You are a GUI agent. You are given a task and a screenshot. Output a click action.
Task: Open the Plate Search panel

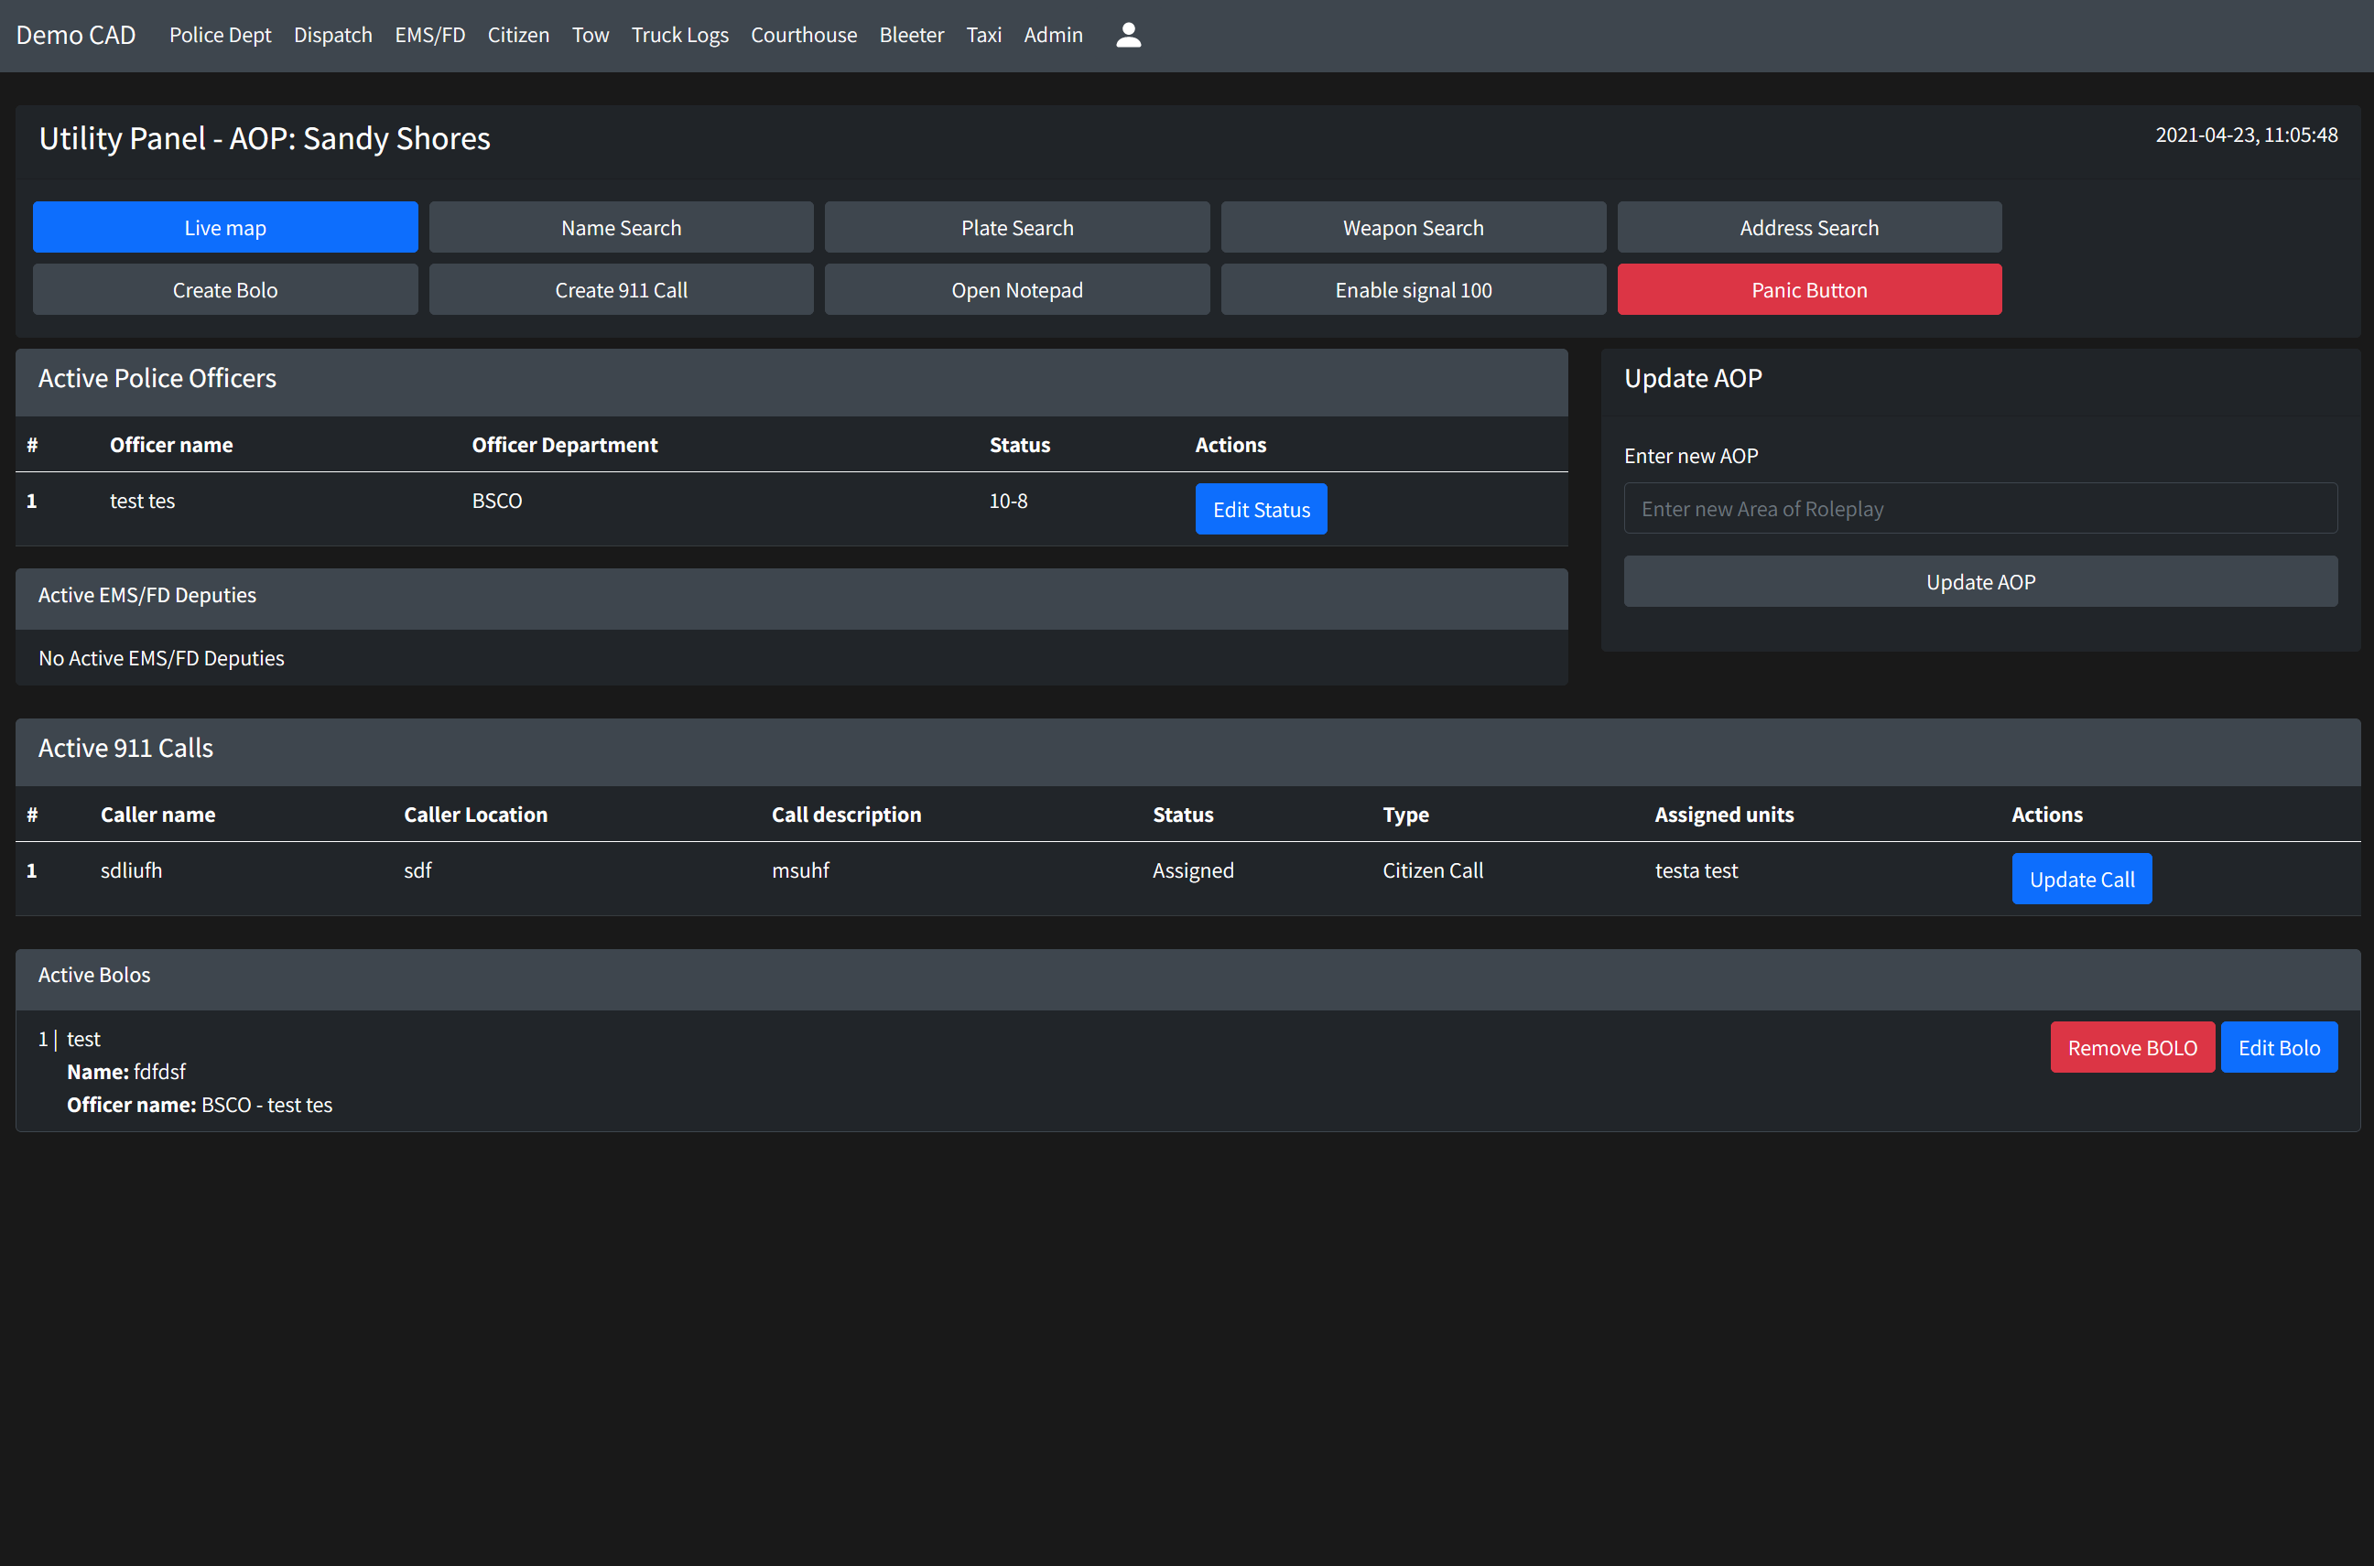coord(1015,225)
